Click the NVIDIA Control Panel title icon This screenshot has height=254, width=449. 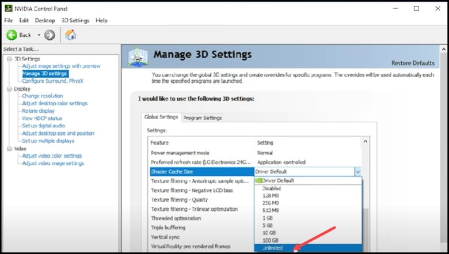[x=6, y=8]
